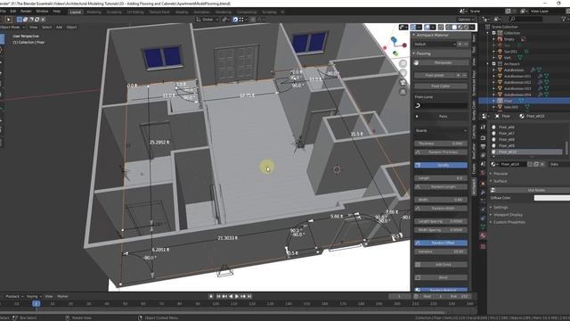Image resolution: width=570 pixels, height=321 pixels.
Task: Open the timeline Playback menu
Action: [x=14, y=296]
